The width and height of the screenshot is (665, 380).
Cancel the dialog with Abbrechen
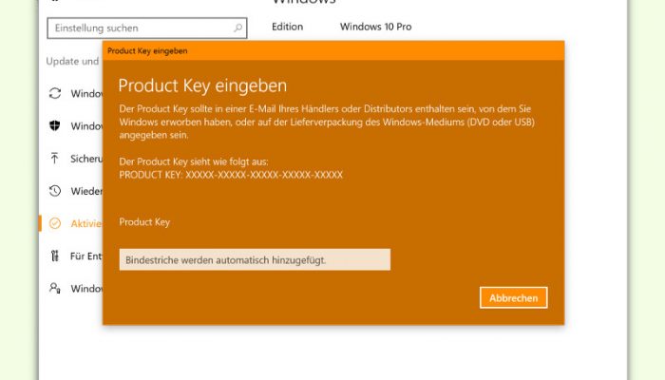pos(514,297)
